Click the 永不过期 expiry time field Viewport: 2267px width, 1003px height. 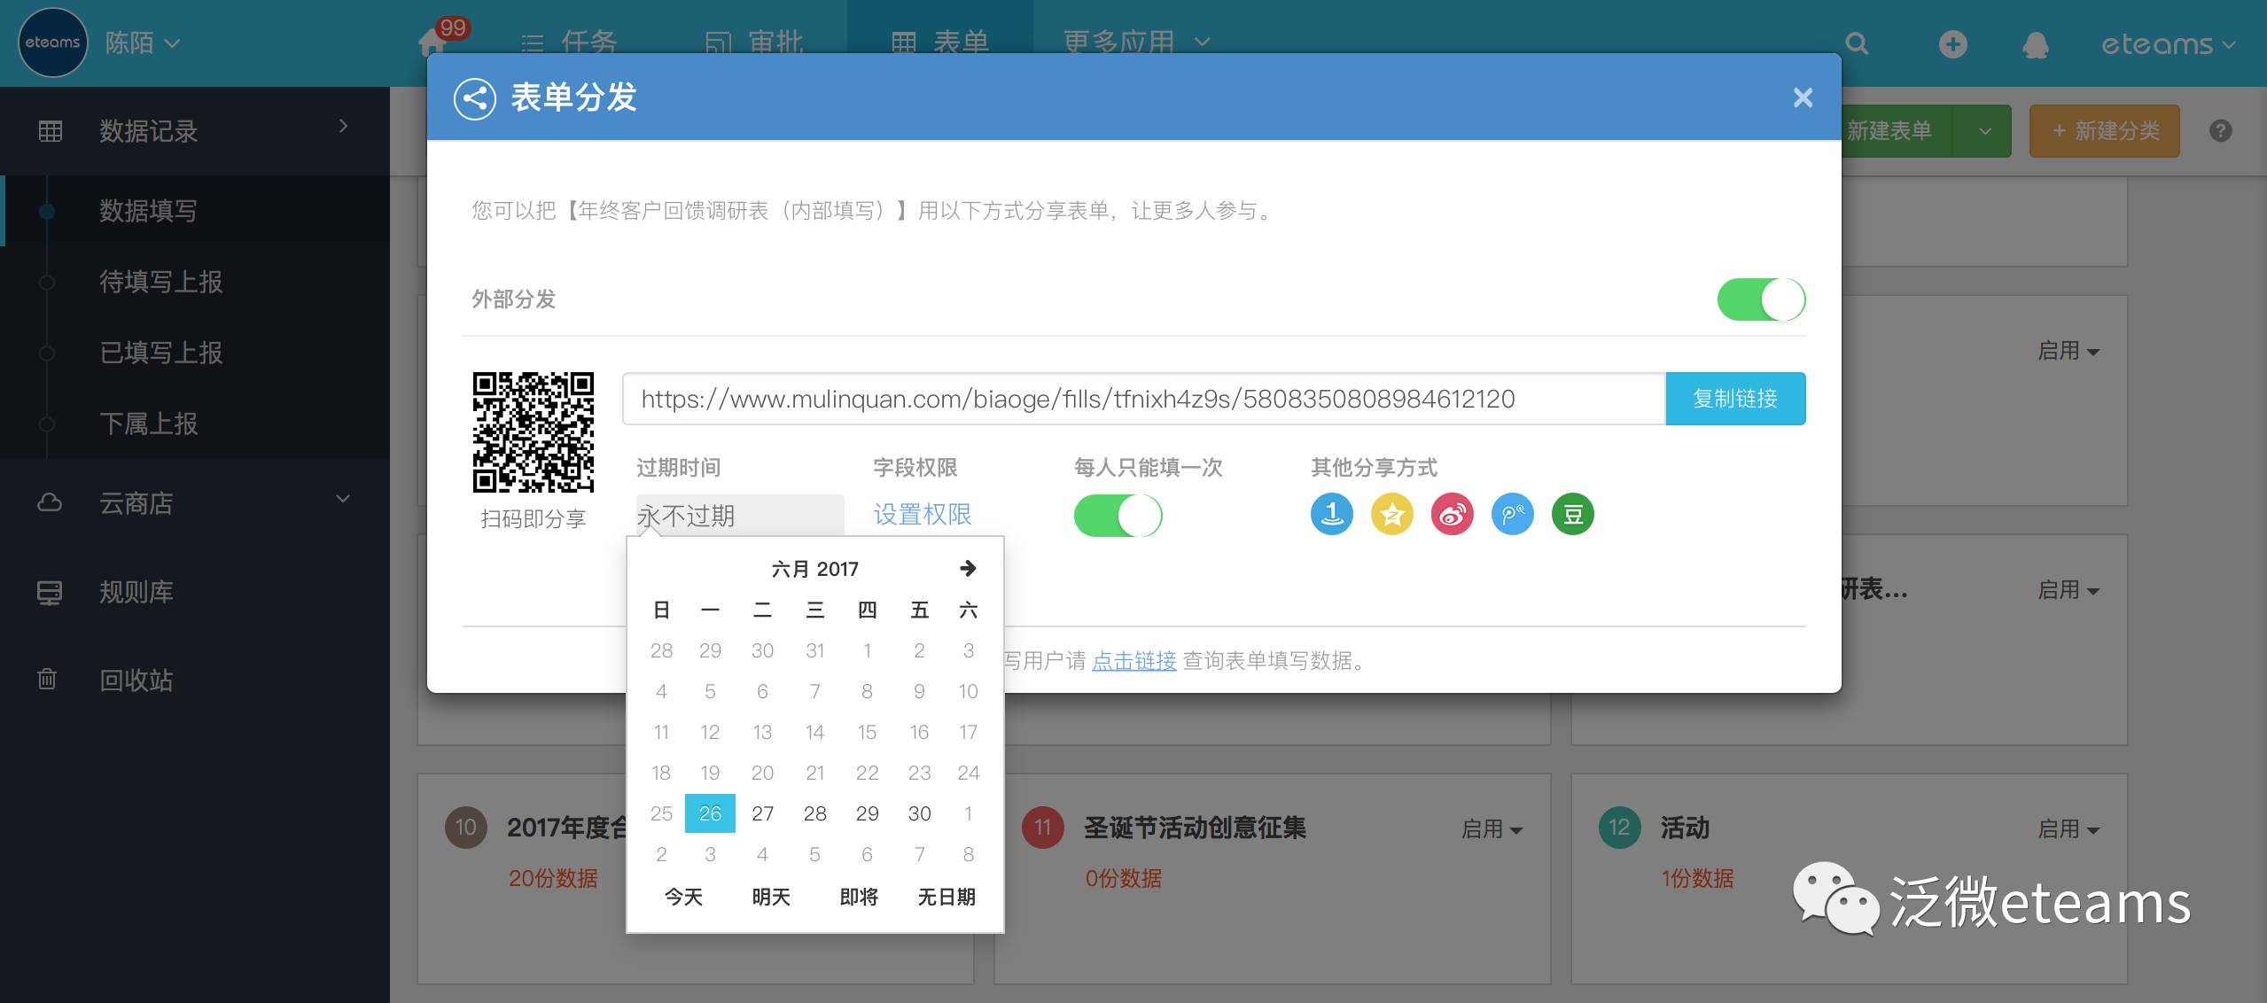(x=738, y=516)
